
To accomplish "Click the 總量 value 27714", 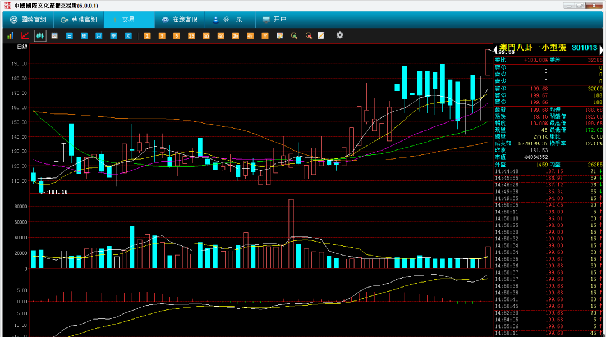I will coord(540,136).
